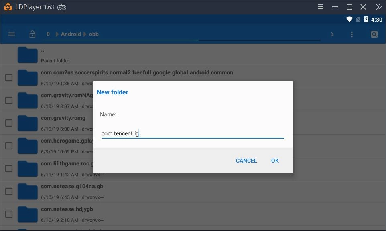The width and height of the screenshot is (386, 231).
Task: Click the lock icon in the path bar
Action: (x=32, y=34)
